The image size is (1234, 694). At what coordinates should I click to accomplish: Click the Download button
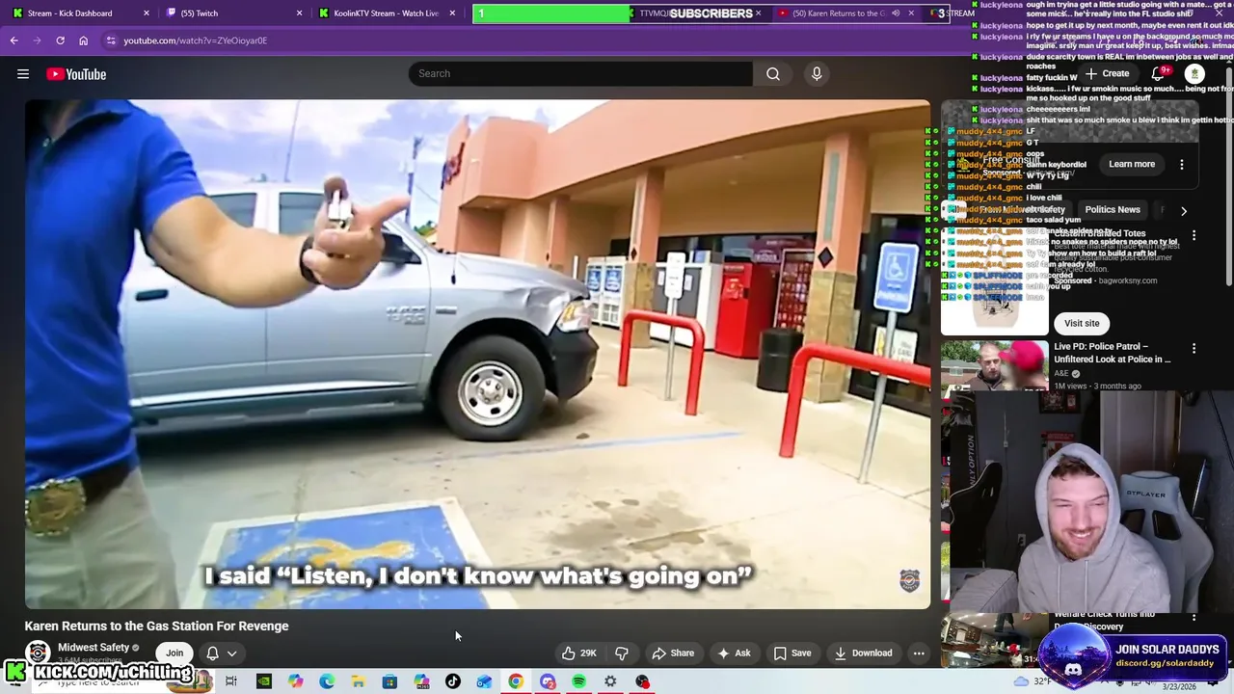[x=863, y=653]
